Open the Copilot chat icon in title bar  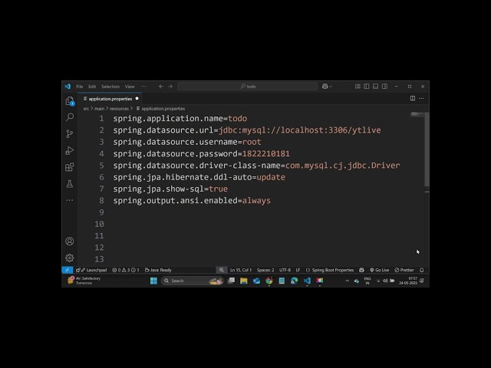(x=325, y=87)
